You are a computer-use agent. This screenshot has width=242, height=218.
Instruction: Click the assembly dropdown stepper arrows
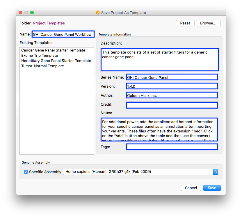[x=216, y=172]
